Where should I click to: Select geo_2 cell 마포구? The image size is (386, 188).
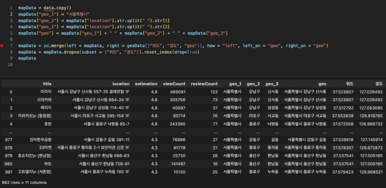point(254,116)
